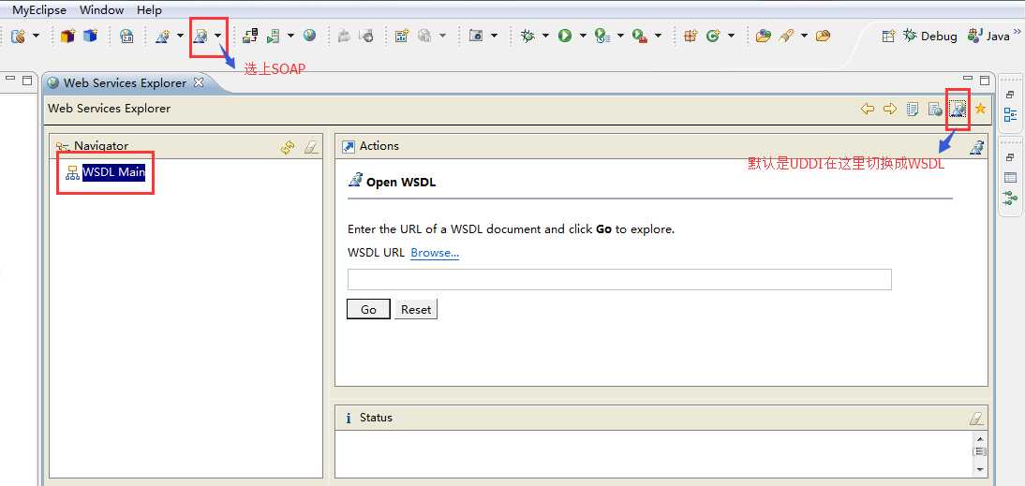
Task: Clear the Navigator pane eraser icon
Action: 311,148
